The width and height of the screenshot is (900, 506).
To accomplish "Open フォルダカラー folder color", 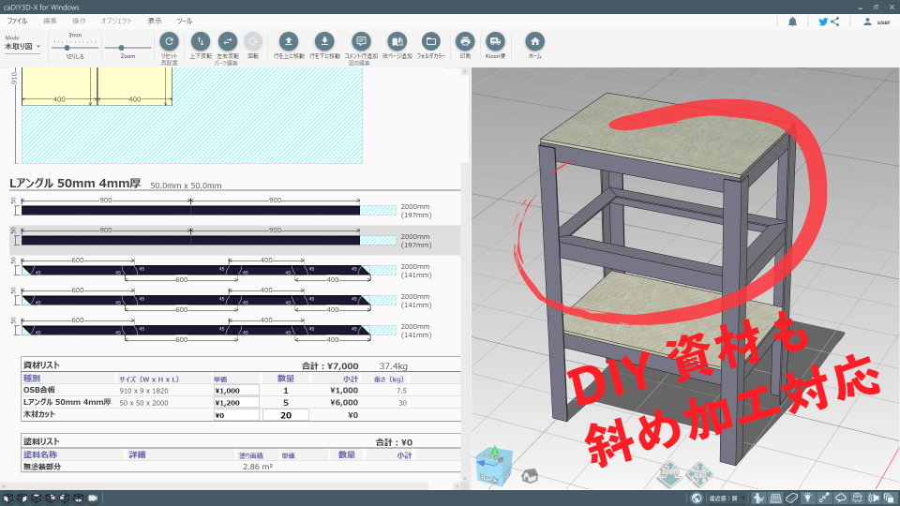I will 430,41.
